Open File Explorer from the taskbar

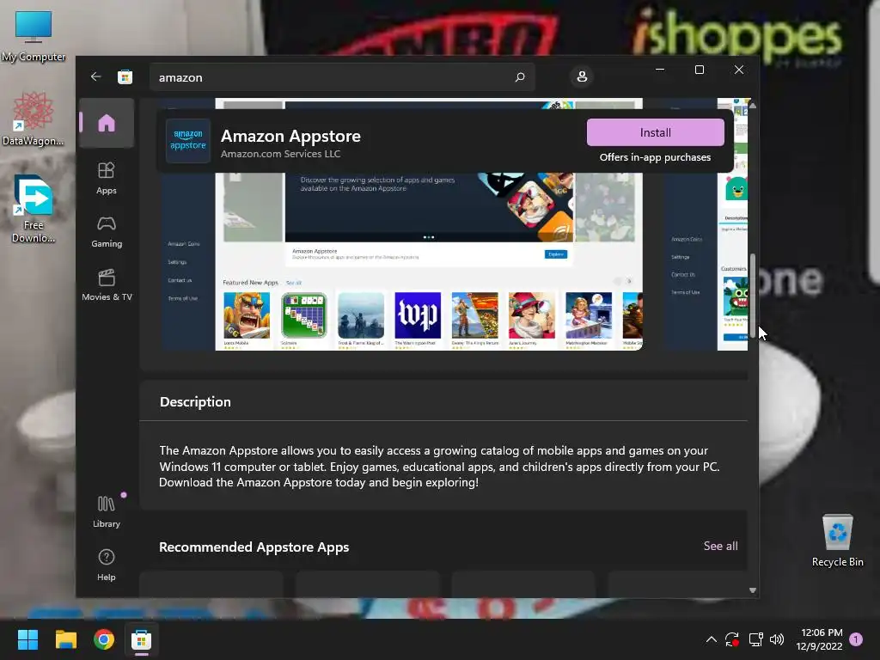pyautogui.click(x=65, y=639)
